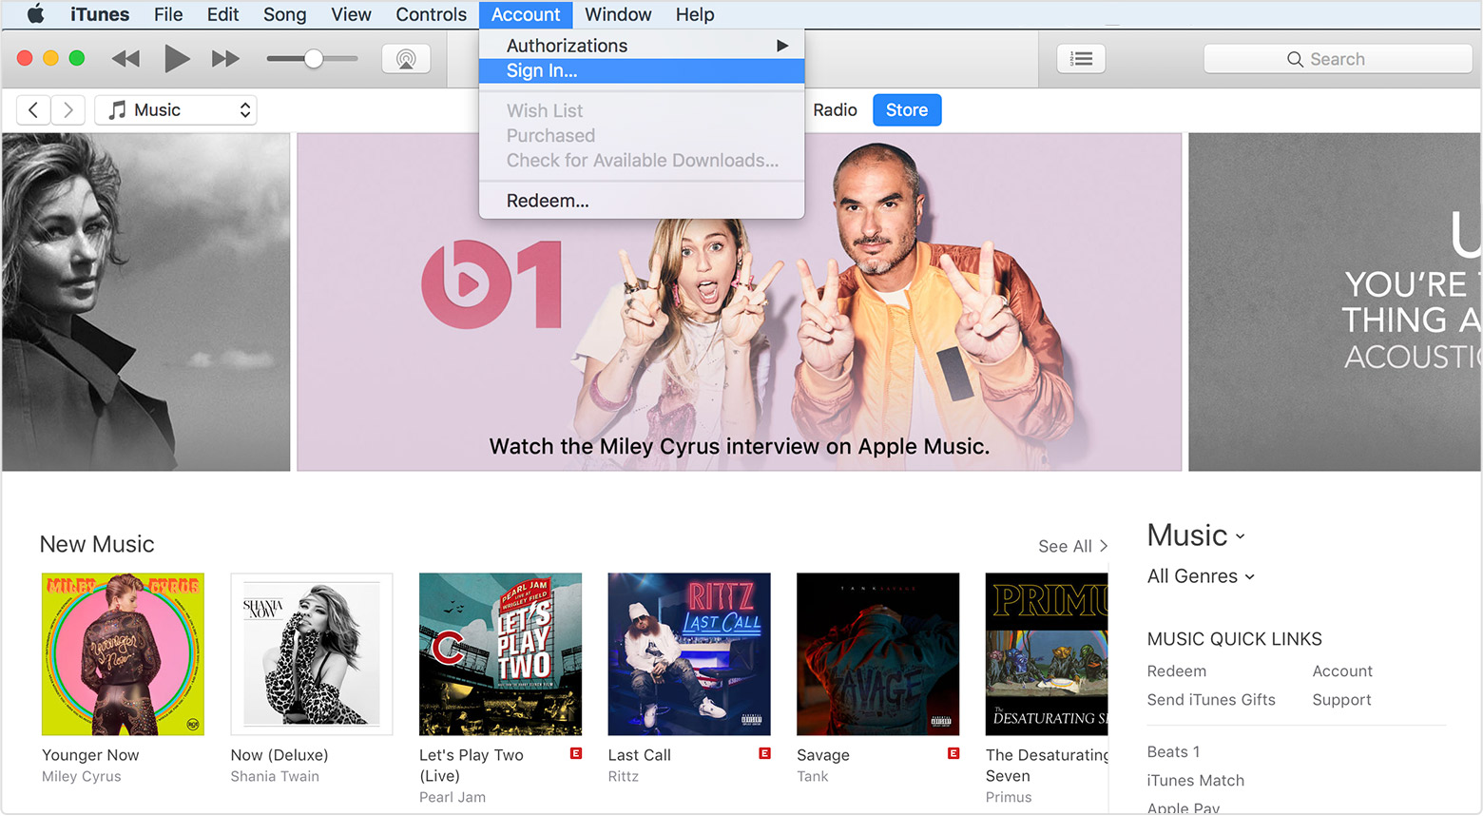The width and height of the screenshot is (1483, 816).
Task: Open the Window menu
Action: tap(618, 14)
